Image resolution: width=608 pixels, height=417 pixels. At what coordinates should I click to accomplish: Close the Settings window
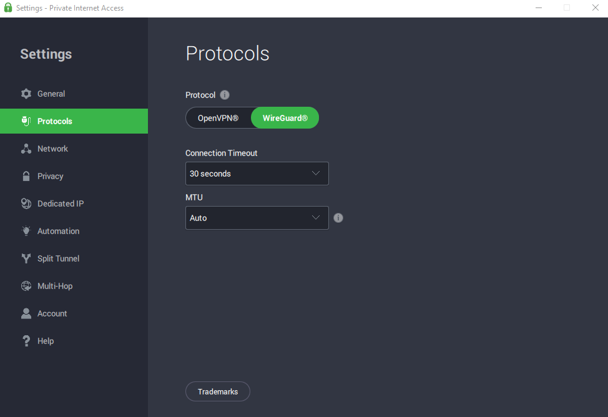596,7
